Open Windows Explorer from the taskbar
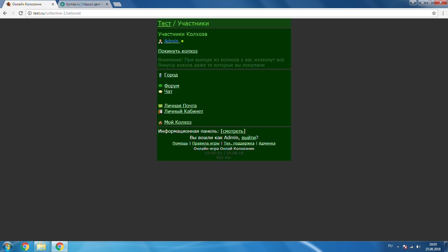448x252 pixels. (41, 247)
